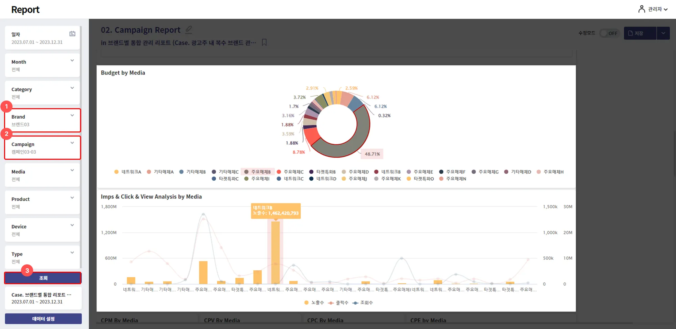This screenshot has height=329, width=676.
Task: Toggle 클릭수 series in bottom chart legend
Action: (x=338, y=303)
